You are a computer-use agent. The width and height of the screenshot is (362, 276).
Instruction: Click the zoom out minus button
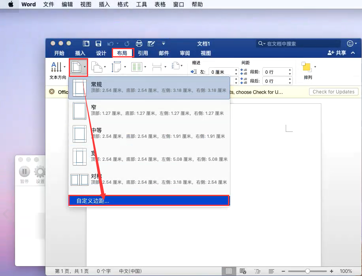point(283,271)
